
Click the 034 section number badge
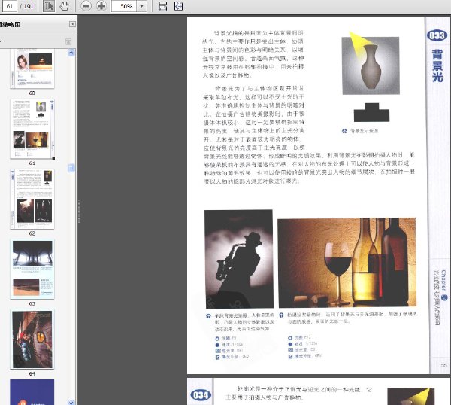pos(201,395)
